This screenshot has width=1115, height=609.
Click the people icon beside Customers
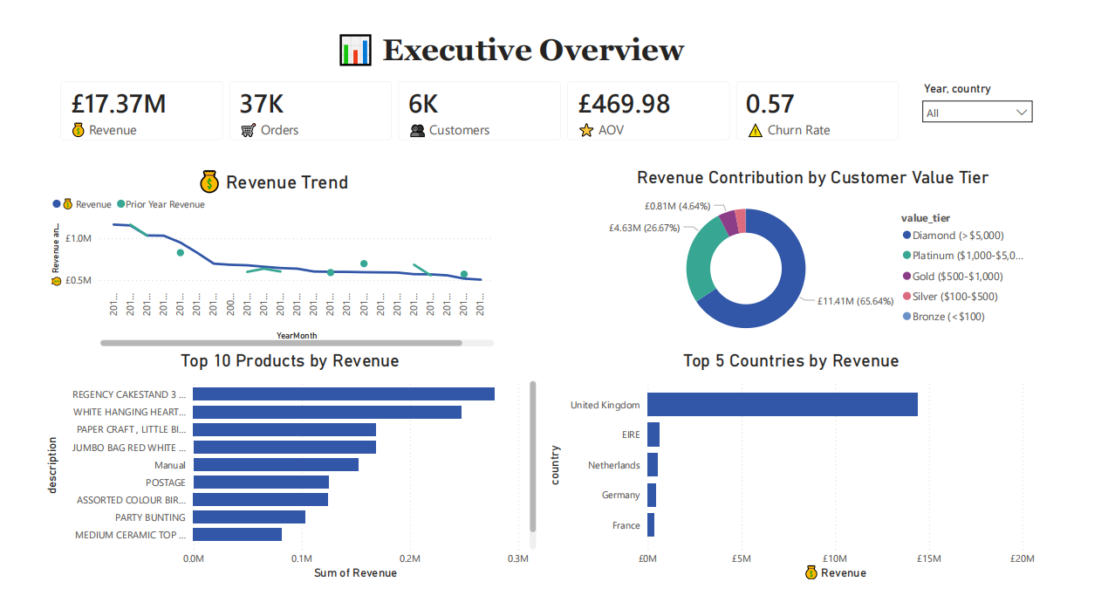[x=417, y=130]
